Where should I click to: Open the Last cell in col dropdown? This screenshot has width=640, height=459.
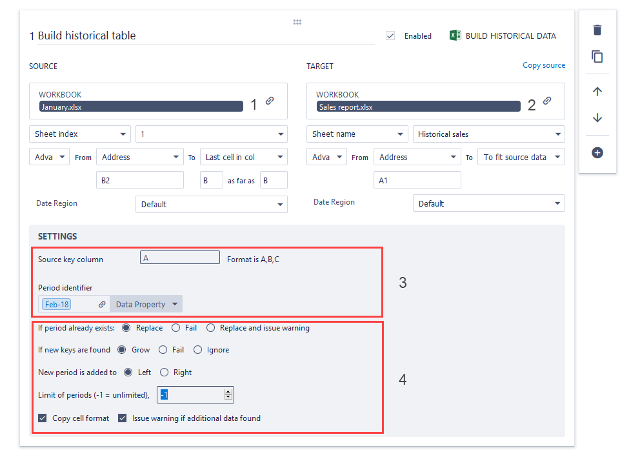point(243,157)
